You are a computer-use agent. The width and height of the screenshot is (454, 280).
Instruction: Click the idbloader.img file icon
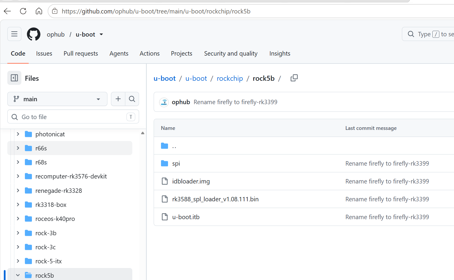pos(165,181)
